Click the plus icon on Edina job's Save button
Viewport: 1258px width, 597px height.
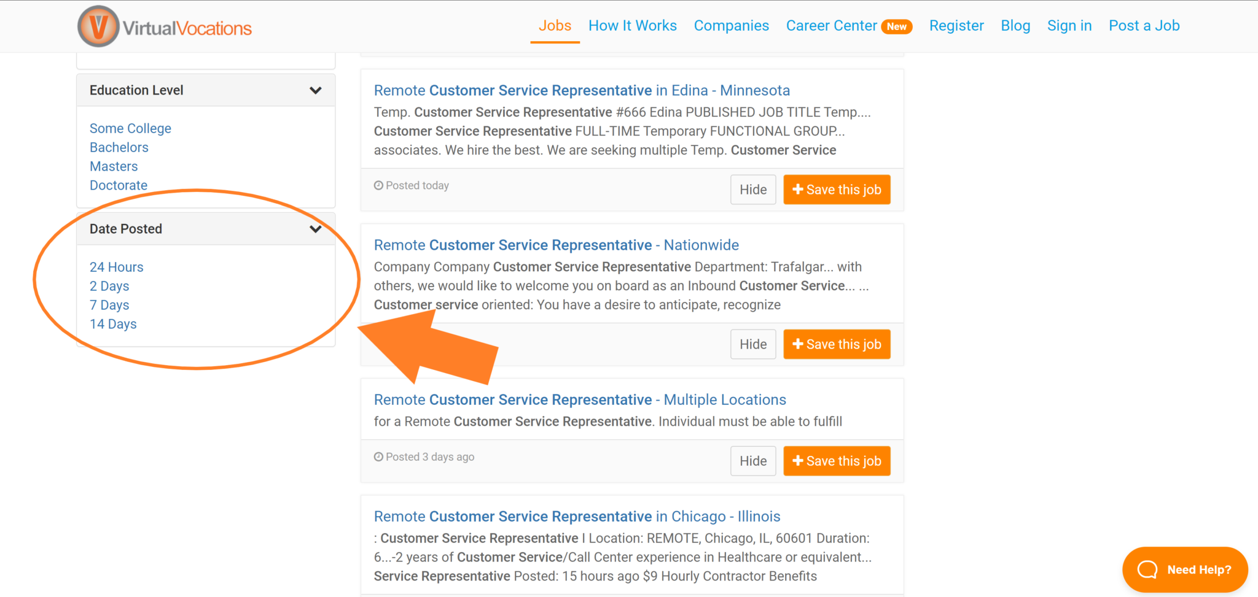point(798,189)
